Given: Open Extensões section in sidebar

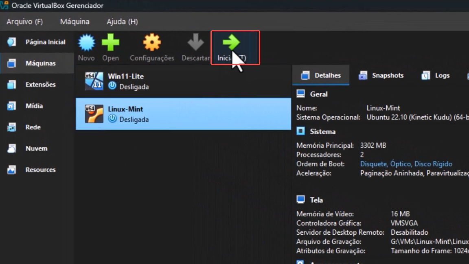Looking at the screenshot, I should coord(37,85).
